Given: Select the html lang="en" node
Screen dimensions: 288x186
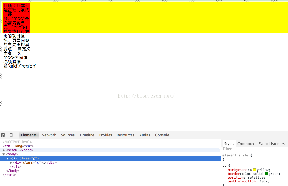Looking at the screenshot, I should point(18,146).
